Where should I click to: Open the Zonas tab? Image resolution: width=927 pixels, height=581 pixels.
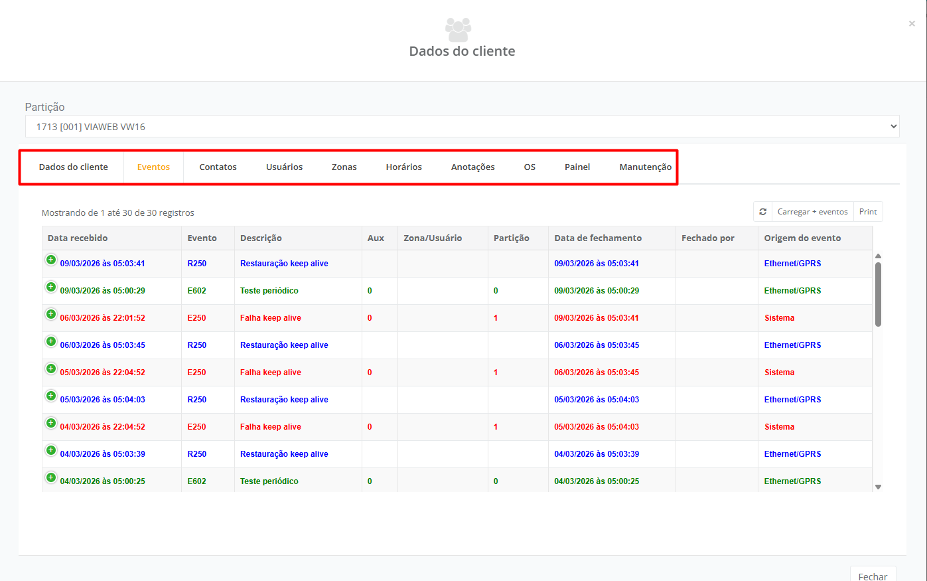[344, 167]
